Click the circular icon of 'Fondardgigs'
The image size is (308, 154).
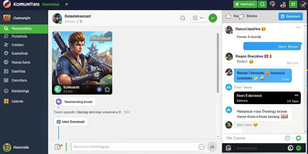[6, 91]
